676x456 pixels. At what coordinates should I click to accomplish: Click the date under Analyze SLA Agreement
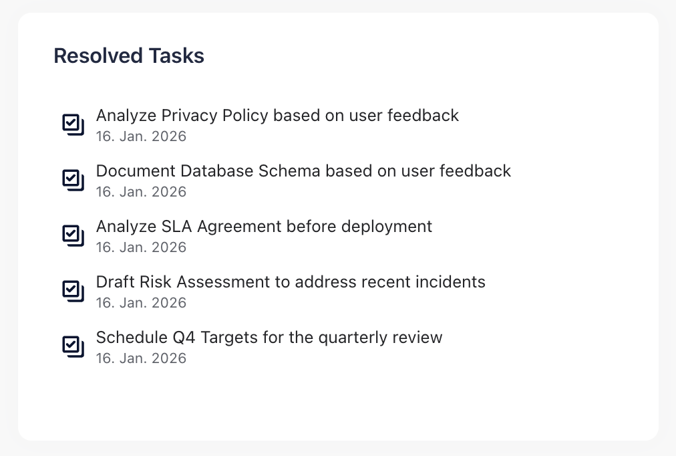[x=141, y=247]
